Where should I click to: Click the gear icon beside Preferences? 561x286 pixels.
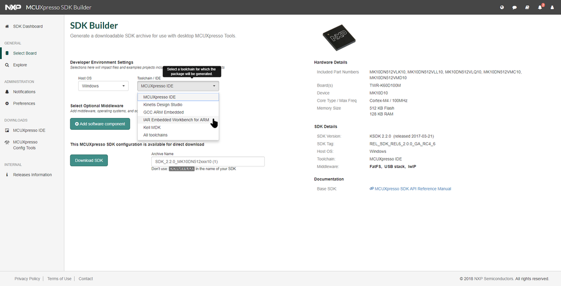click(x=7, y=104)
